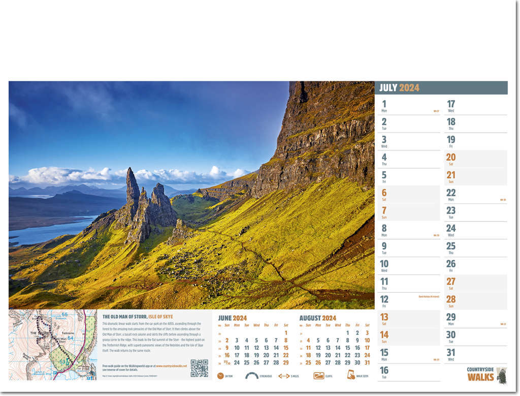520x396 pixels.
Task: Click 16 in the June 2024 mini calendar
Action: click(227, 355)
